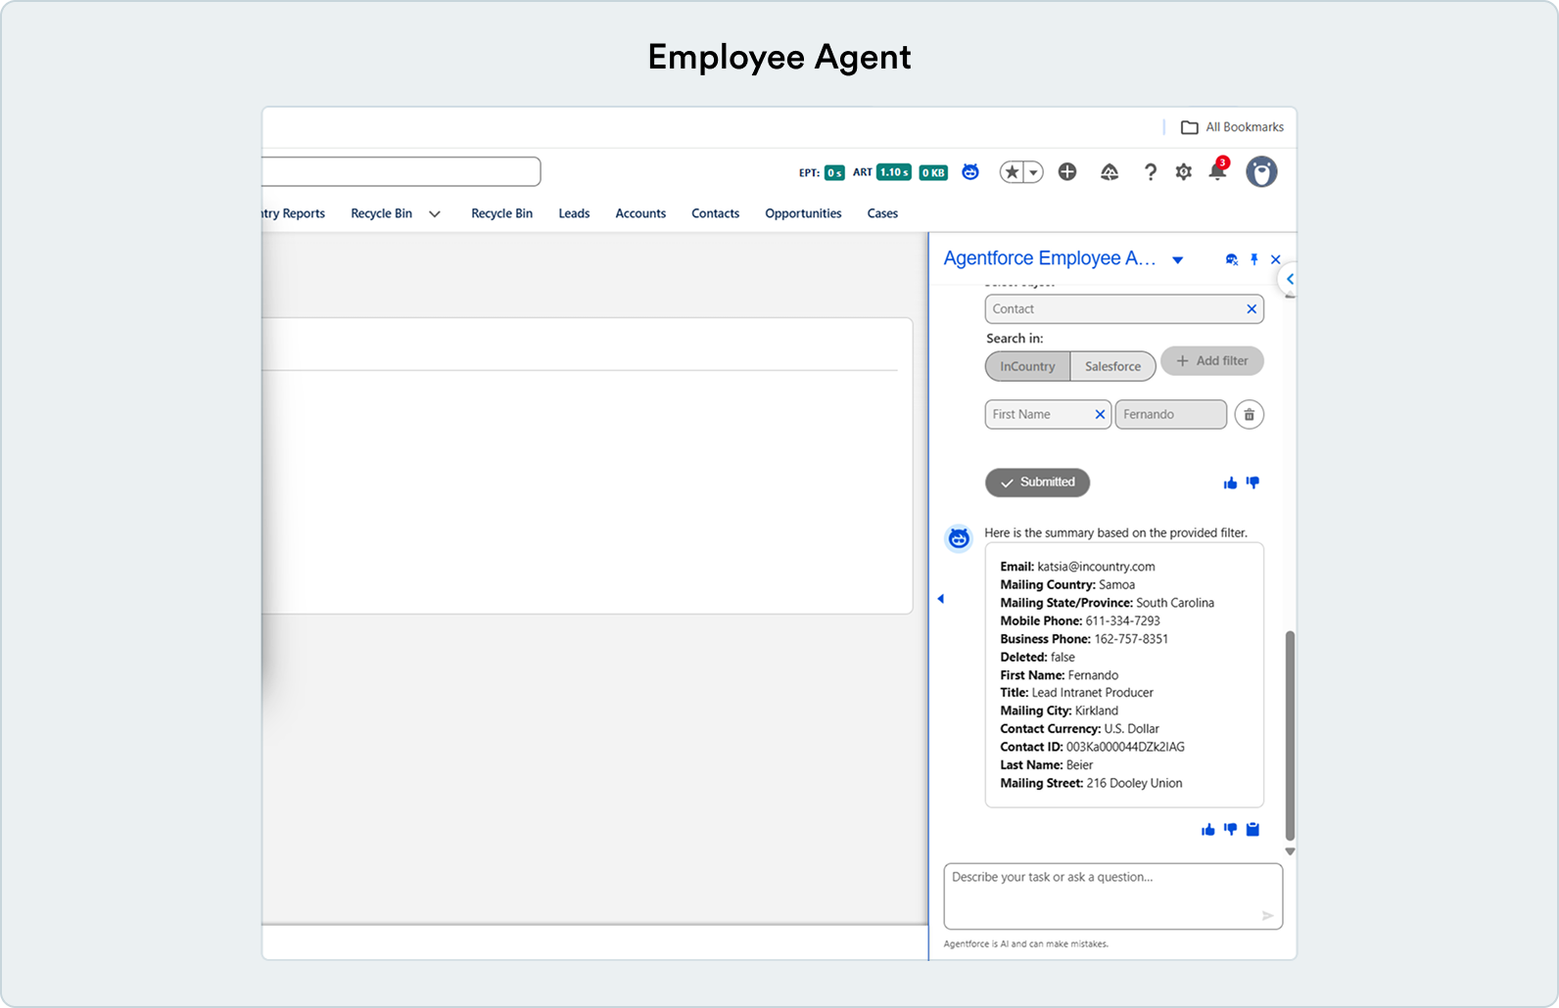Thumbs down the contact summary response
1559x1008 pixels.
(x=1230, y=830)
